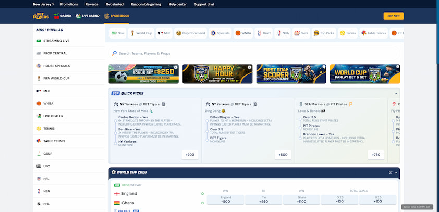
Task: Switch to the Sportsbook tab
Action: (x=116, y=16)
